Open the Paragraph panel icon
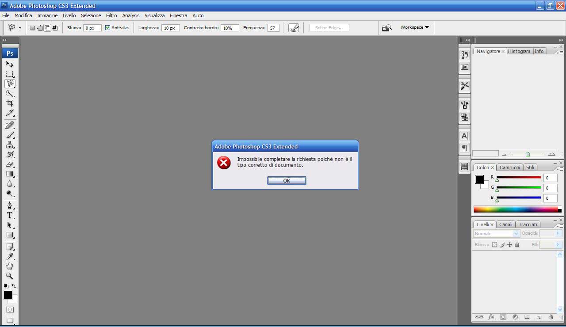 (464, 148)
